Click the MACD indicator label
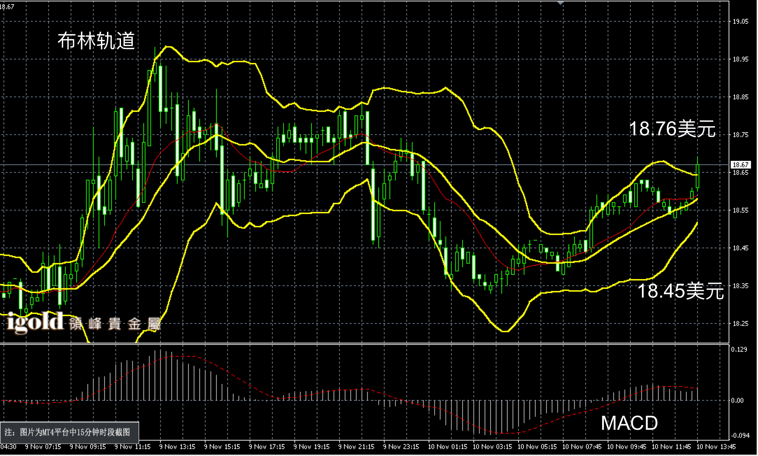 629,423
